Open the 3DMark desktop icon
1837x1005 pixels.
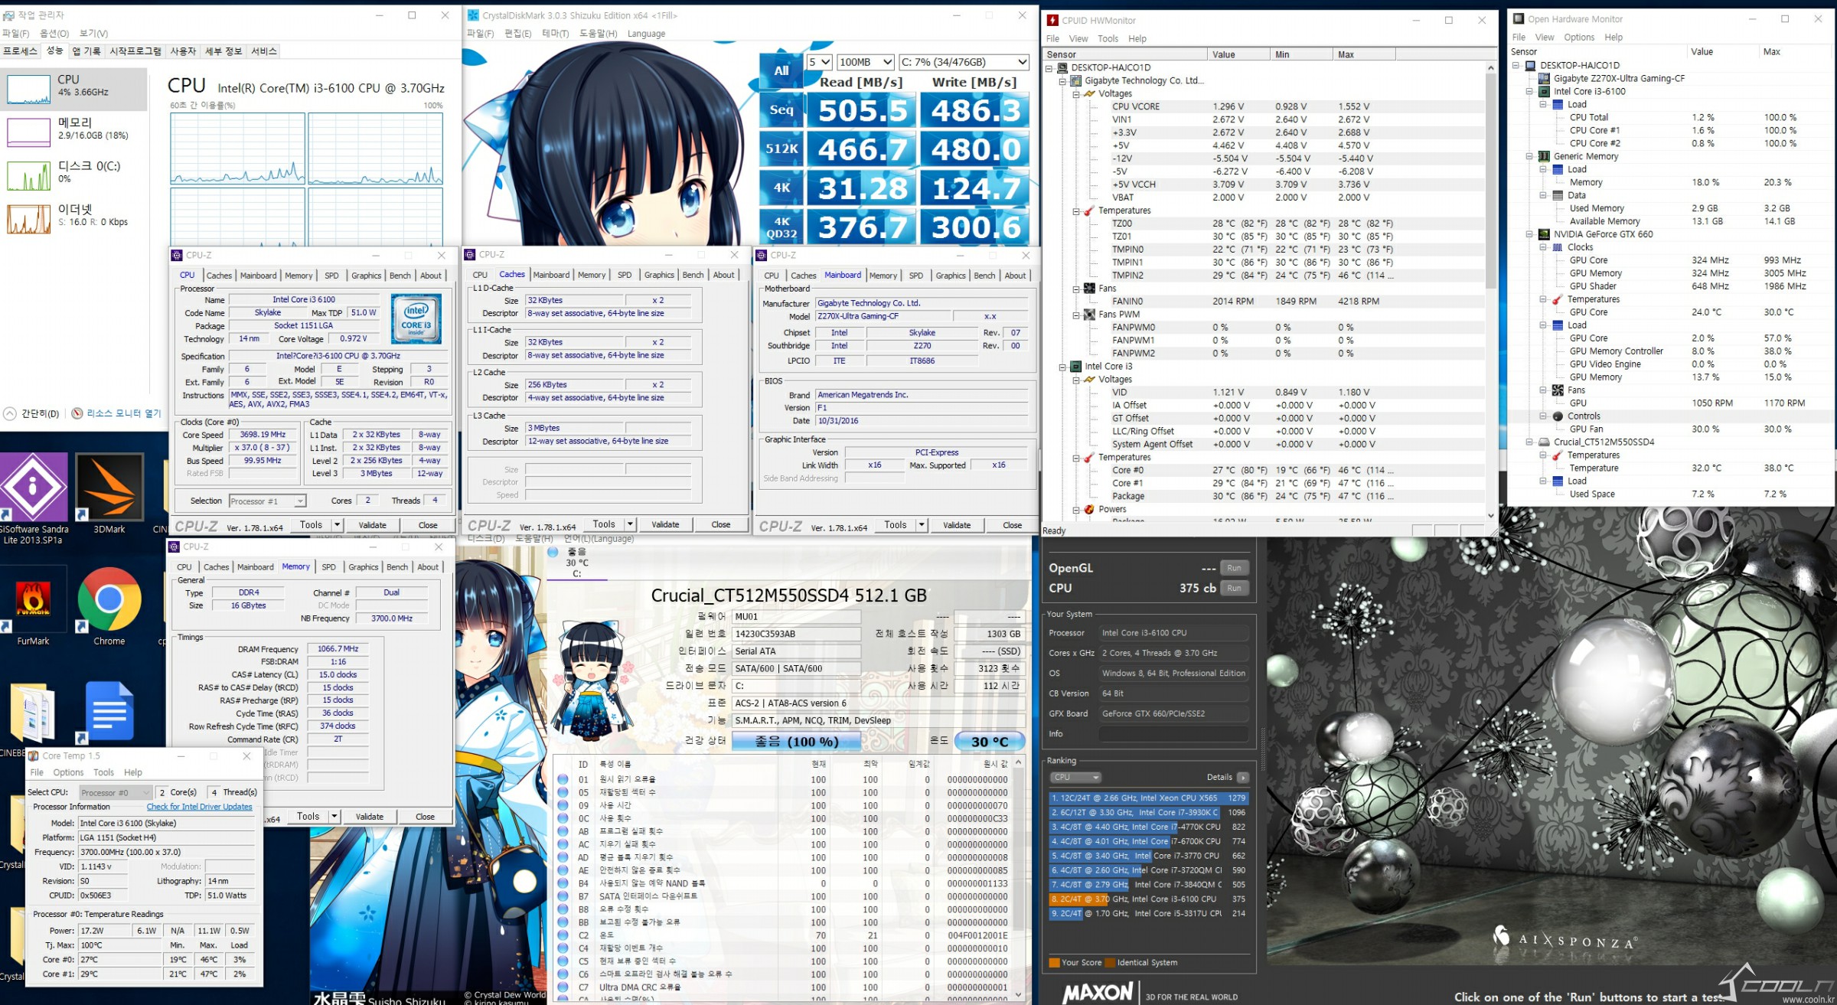click(109, 488)
